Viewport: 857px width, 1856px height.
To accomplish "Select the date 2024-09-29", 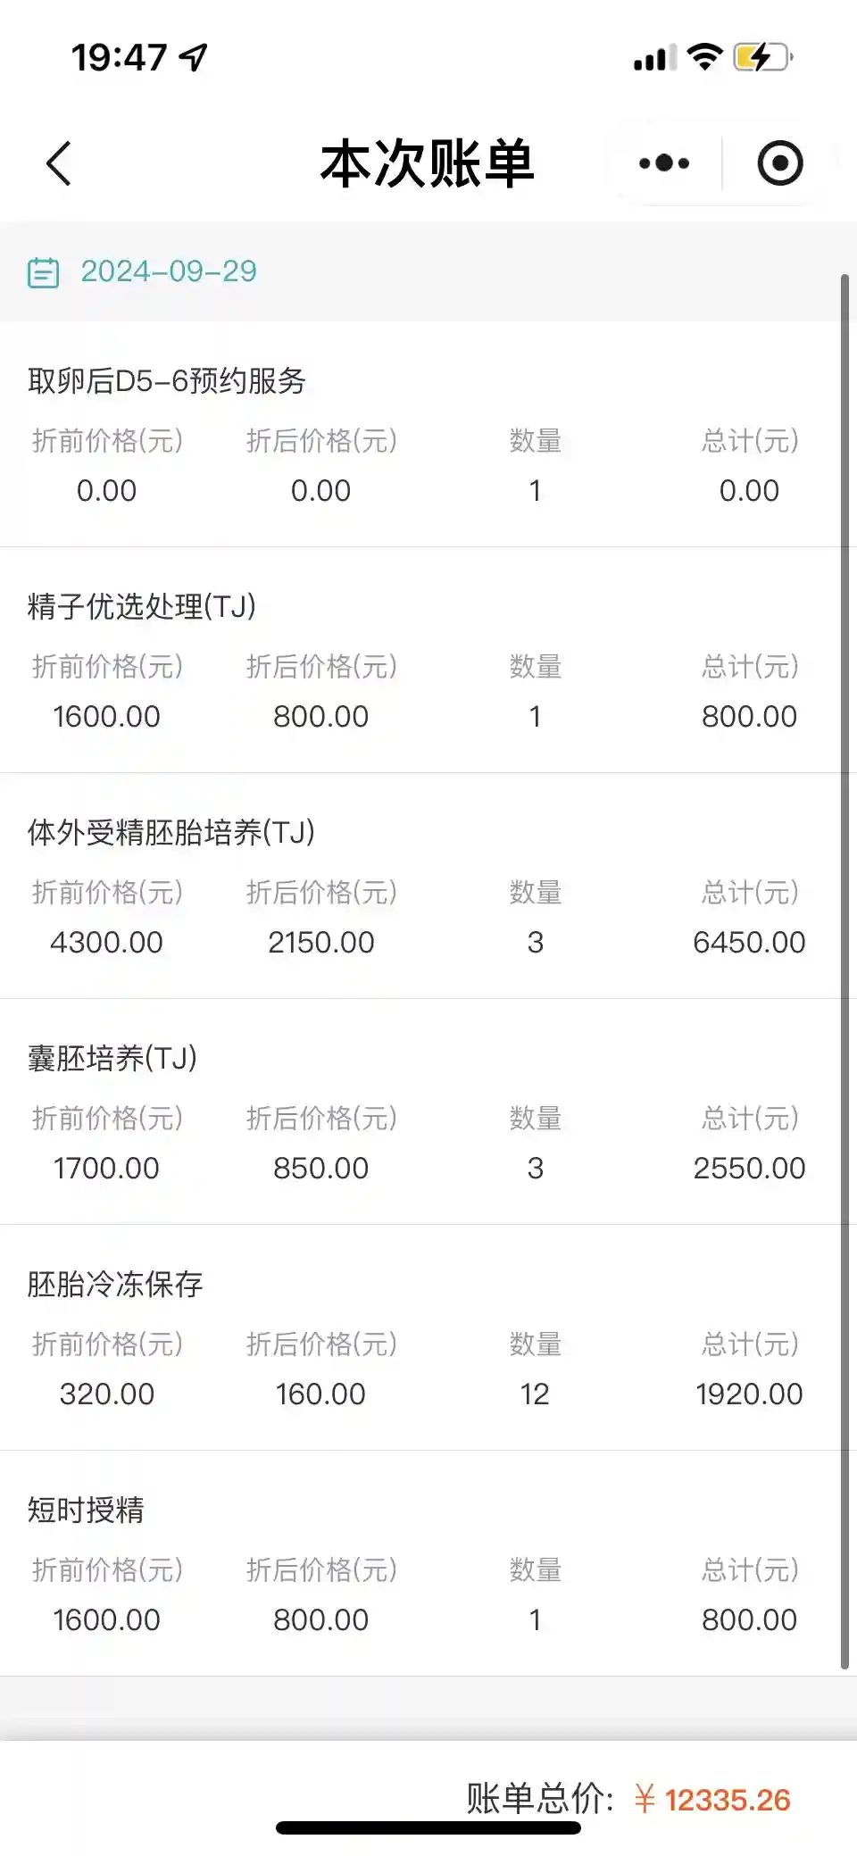I will click(x=169, y=271).
